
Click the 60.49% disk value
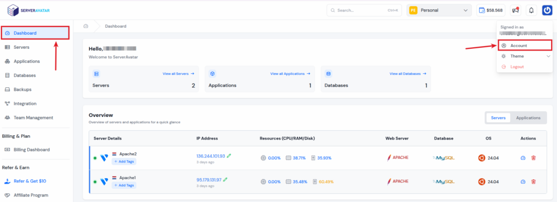pos(326,182)
